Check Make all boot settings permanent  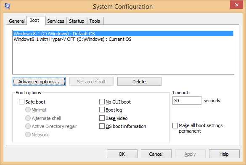pos(175,126)
